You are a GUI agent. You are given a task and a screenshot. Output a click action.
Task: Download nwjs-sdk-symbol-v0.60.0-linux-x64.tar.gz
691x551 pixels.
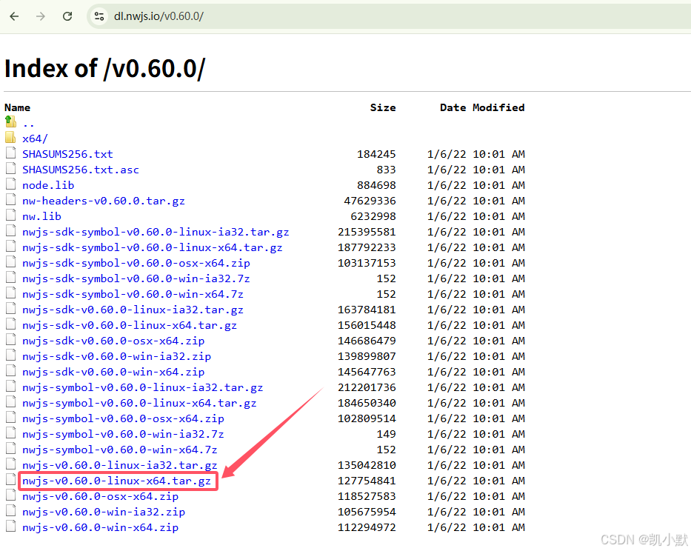point(153,248)
